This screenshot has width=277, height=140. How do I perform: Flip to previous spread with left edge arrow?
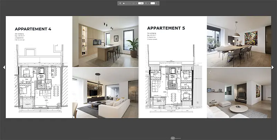pyautogui.click(x=4, y=67)
